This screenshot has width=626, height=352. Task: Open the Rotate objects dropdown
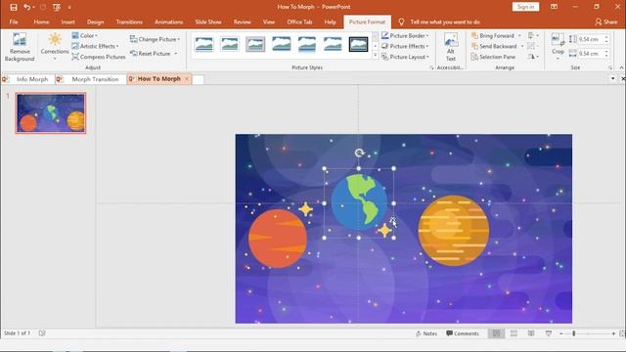tap(533, 57)
